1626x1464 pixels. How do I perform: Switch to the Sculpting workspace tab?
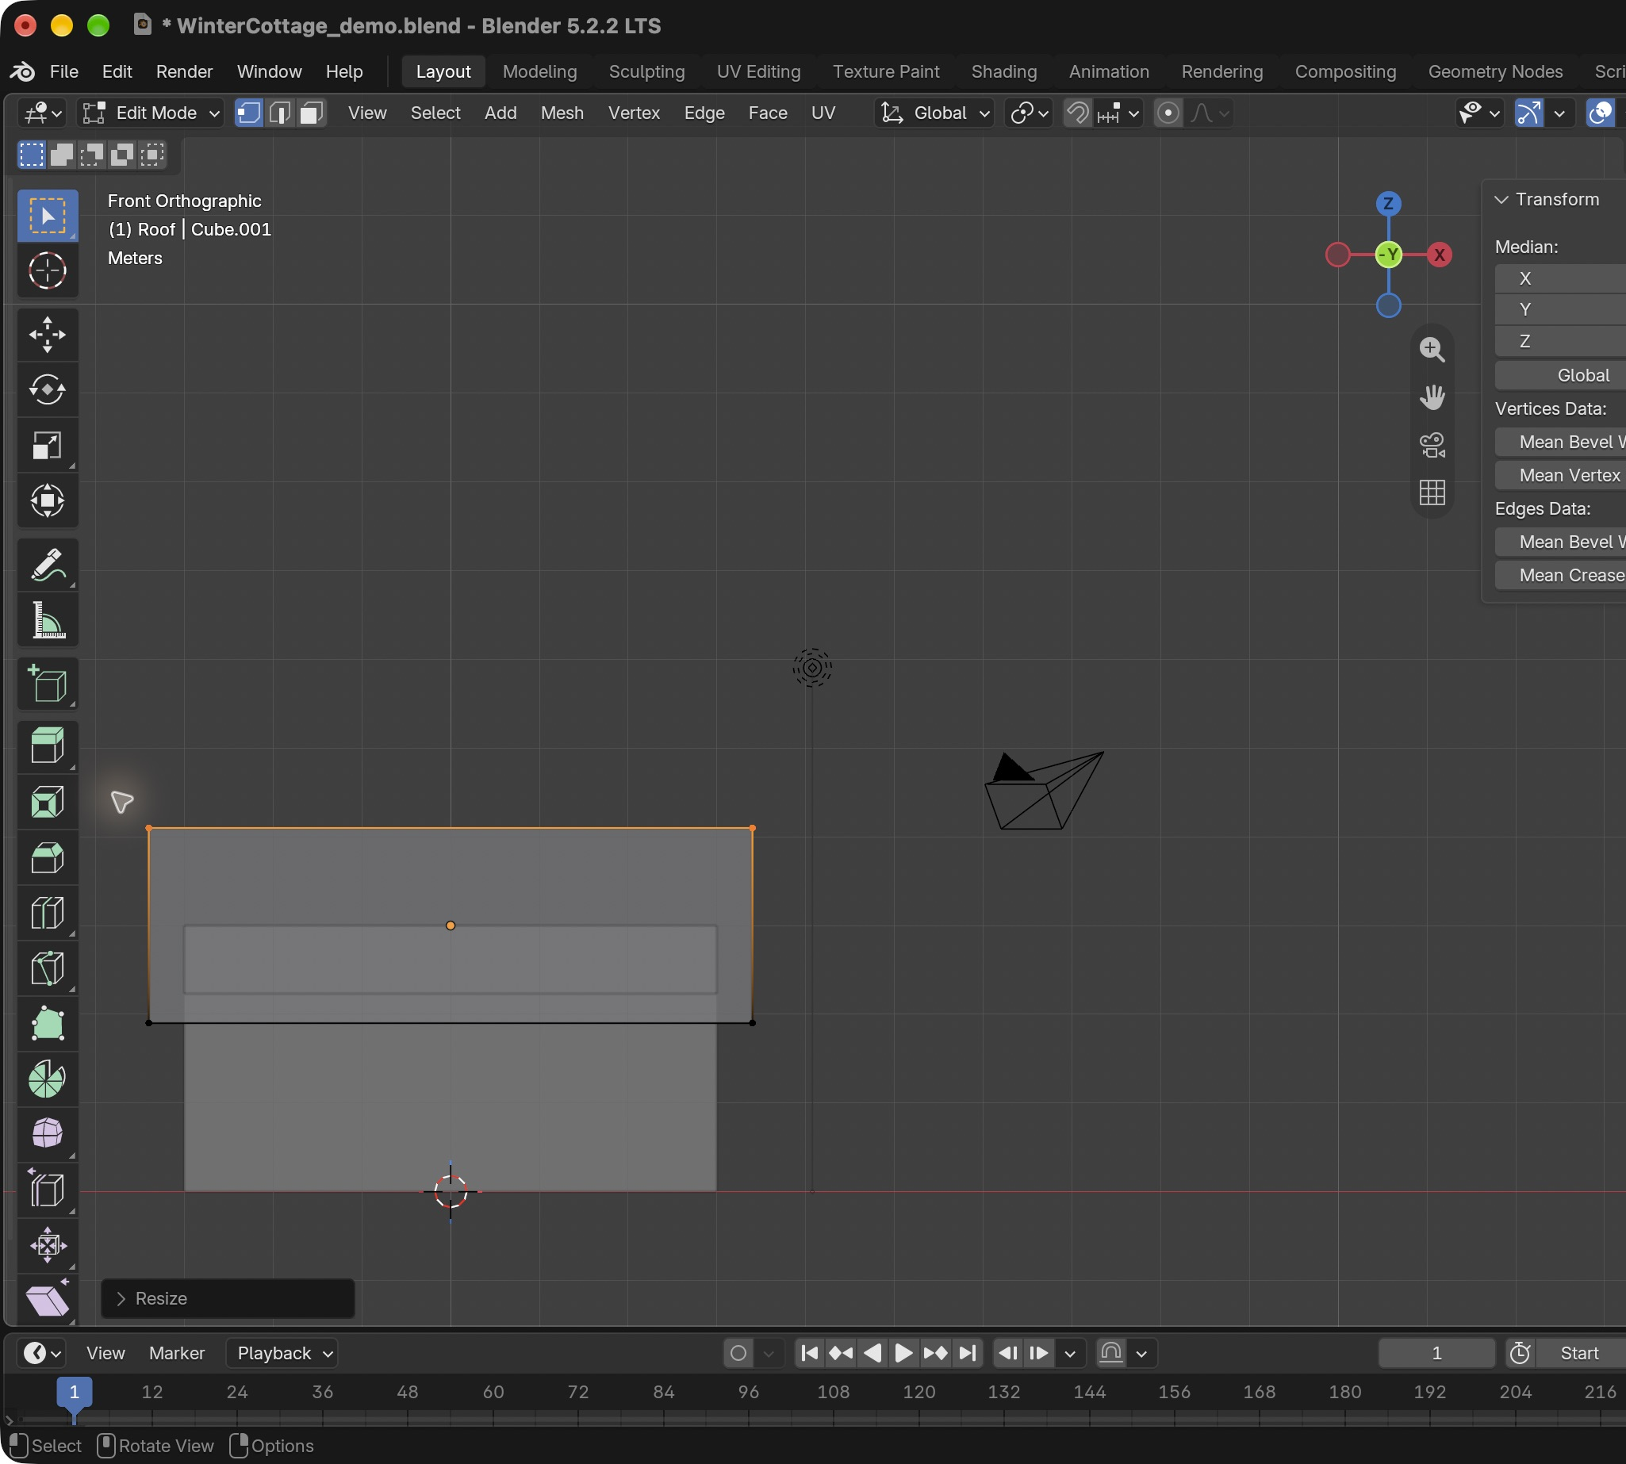click(647, 71)
